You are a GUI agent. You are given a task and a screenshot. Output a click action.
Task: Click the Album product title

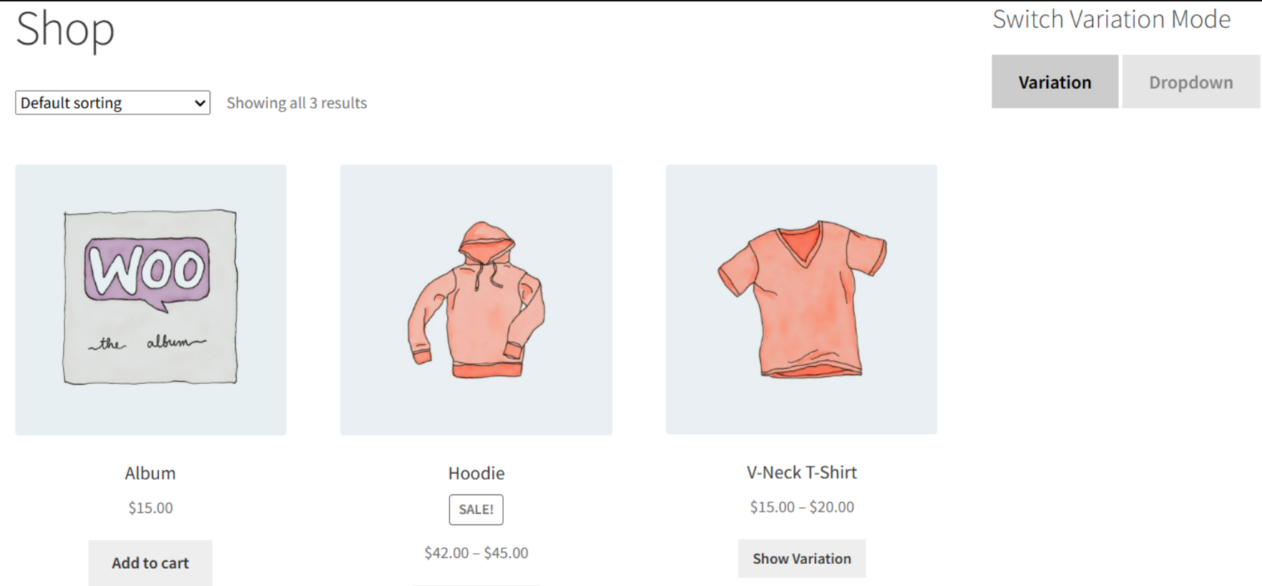pyautogui.click(x=150, y=473)
